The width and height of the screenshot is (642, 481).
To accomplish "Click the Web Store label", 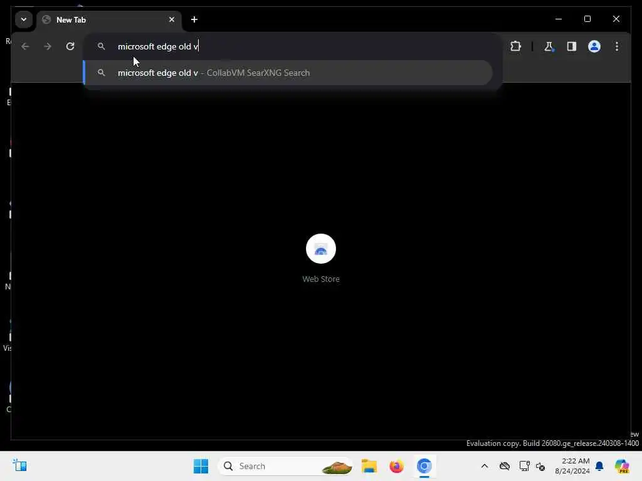I will tap(321, 279).
